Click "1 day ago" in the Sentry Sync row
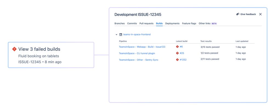 pos(241,59)
